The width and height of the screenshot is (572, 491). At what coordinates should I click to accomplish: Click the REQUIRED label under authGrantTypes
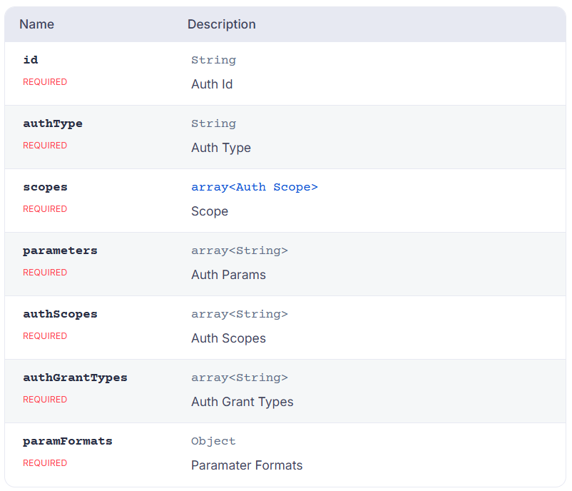coord(45,400)
